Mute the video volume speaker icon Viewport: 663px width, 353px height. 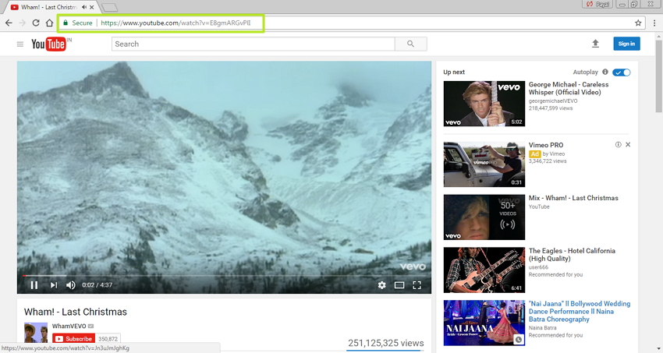coord(71,285)
